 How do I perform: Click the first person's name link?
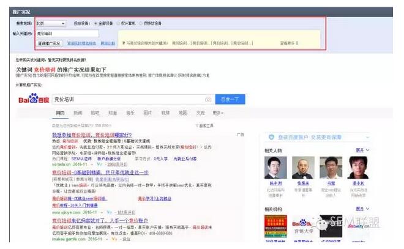pos(275,184)
